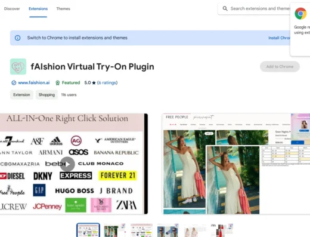Open the Themes tab
310x237 pixels.
coord(63,9)
